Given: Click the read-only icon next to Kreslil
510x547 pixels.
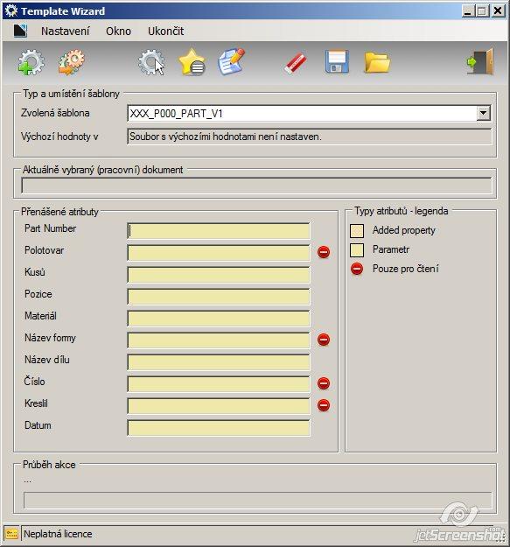Looking at the screenshot, I should (x=324, y=405).
